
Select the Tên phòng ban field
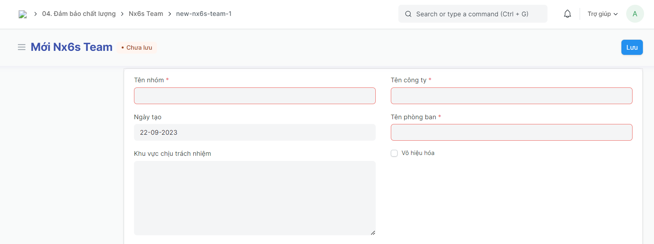511,132
